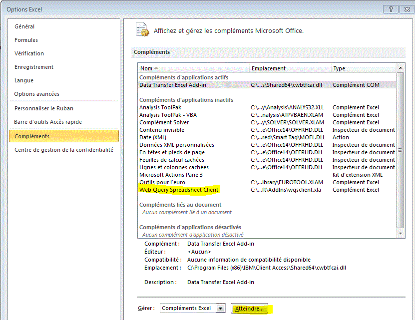Select Web Query Spreadsheet Client row

pyautogui.click(x=267, y=190)
